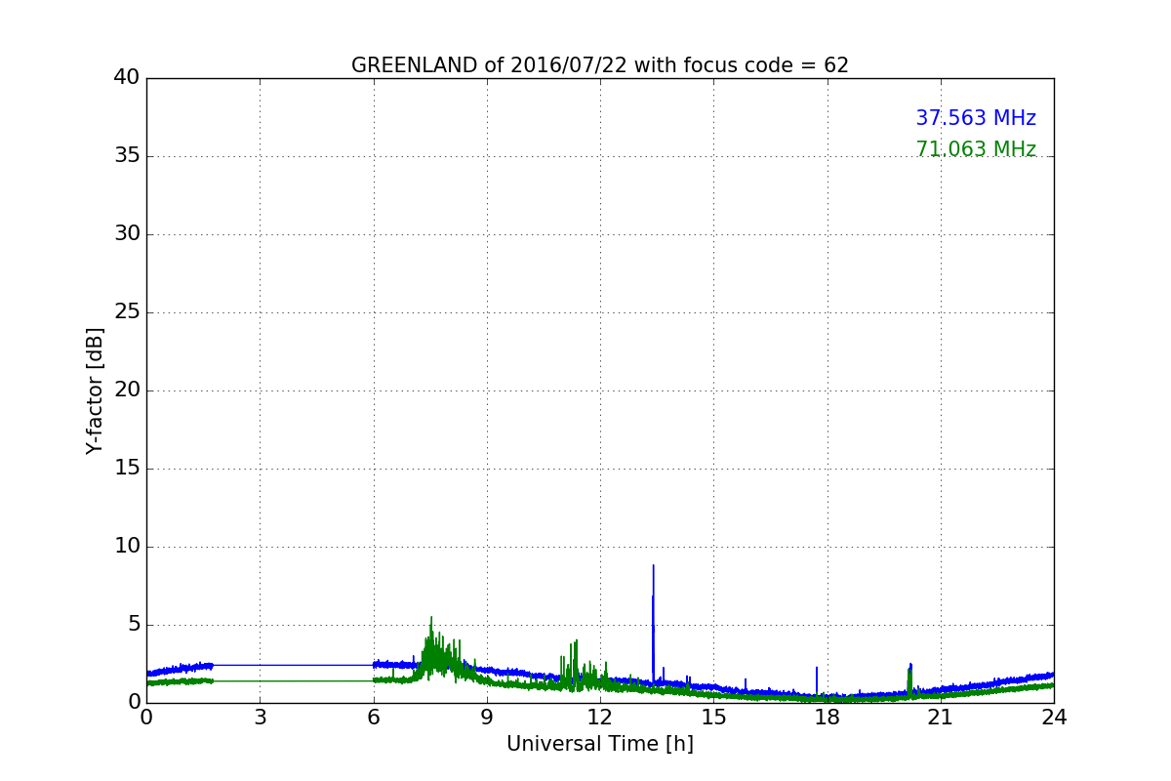The height and width of the screenshot is (781, 1171).
Task: Click x-axis tick label '21'
Action: [941, 718]
